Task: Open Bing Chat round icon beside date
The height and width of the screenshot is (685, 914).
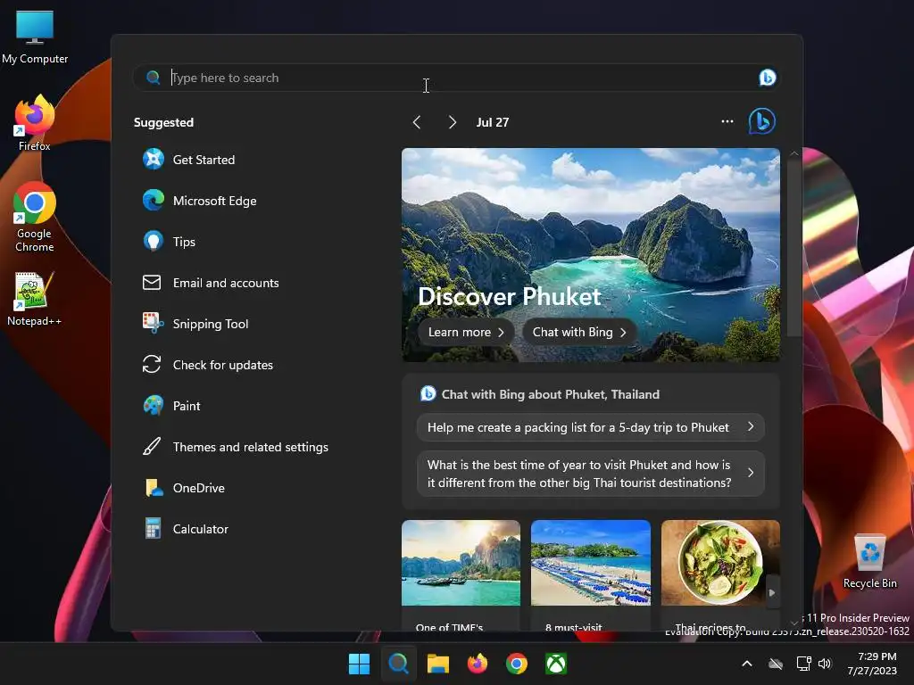Action: [762, 121]
